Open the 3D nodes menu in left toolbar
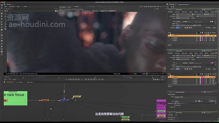This screenshot has width=219, height=123. (x=2, y=30)
